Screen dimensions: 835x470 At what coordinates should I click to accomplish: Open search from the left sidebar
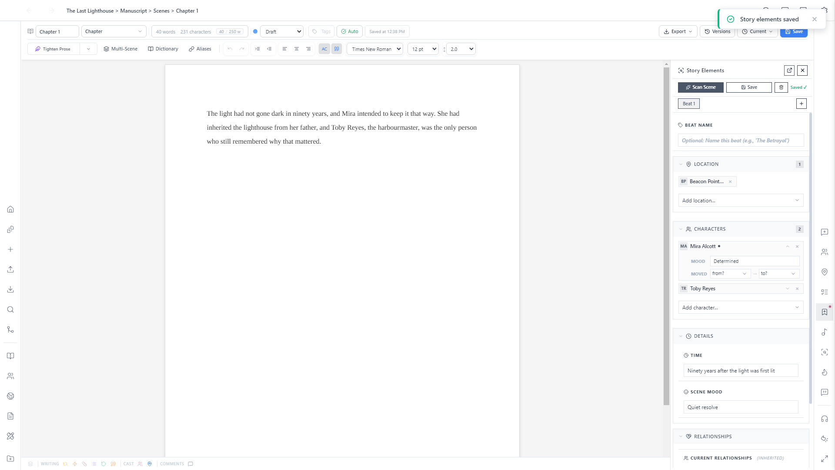click(x=10, y=309)
